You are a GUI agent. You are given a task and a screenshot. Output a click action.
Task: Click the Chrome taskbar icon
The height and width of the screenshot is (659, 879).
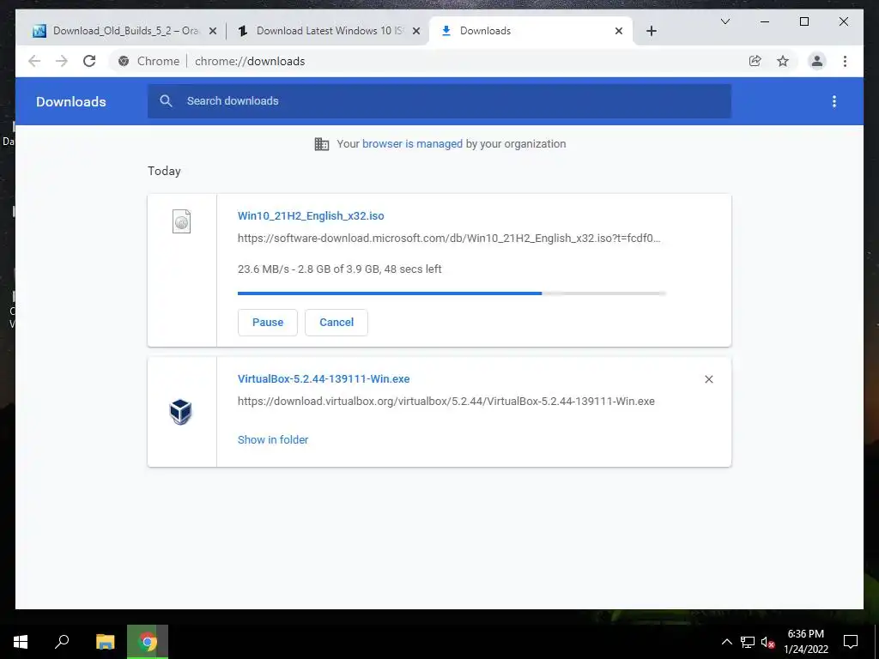pos(148,642)
